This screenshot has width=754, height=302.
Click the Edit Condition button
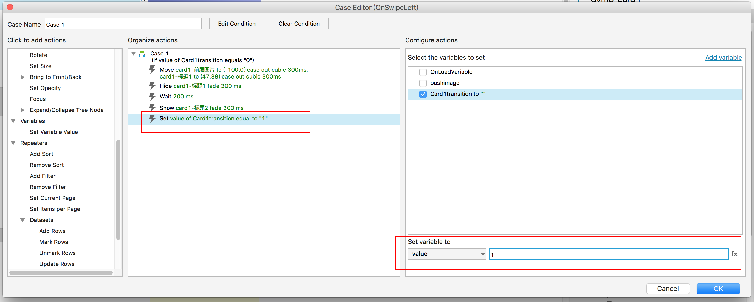[x=236, y=24]
